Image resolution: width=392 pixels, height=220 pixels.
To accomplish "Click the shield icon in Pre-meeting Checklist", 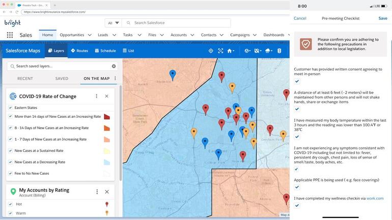I will point(306,44).
